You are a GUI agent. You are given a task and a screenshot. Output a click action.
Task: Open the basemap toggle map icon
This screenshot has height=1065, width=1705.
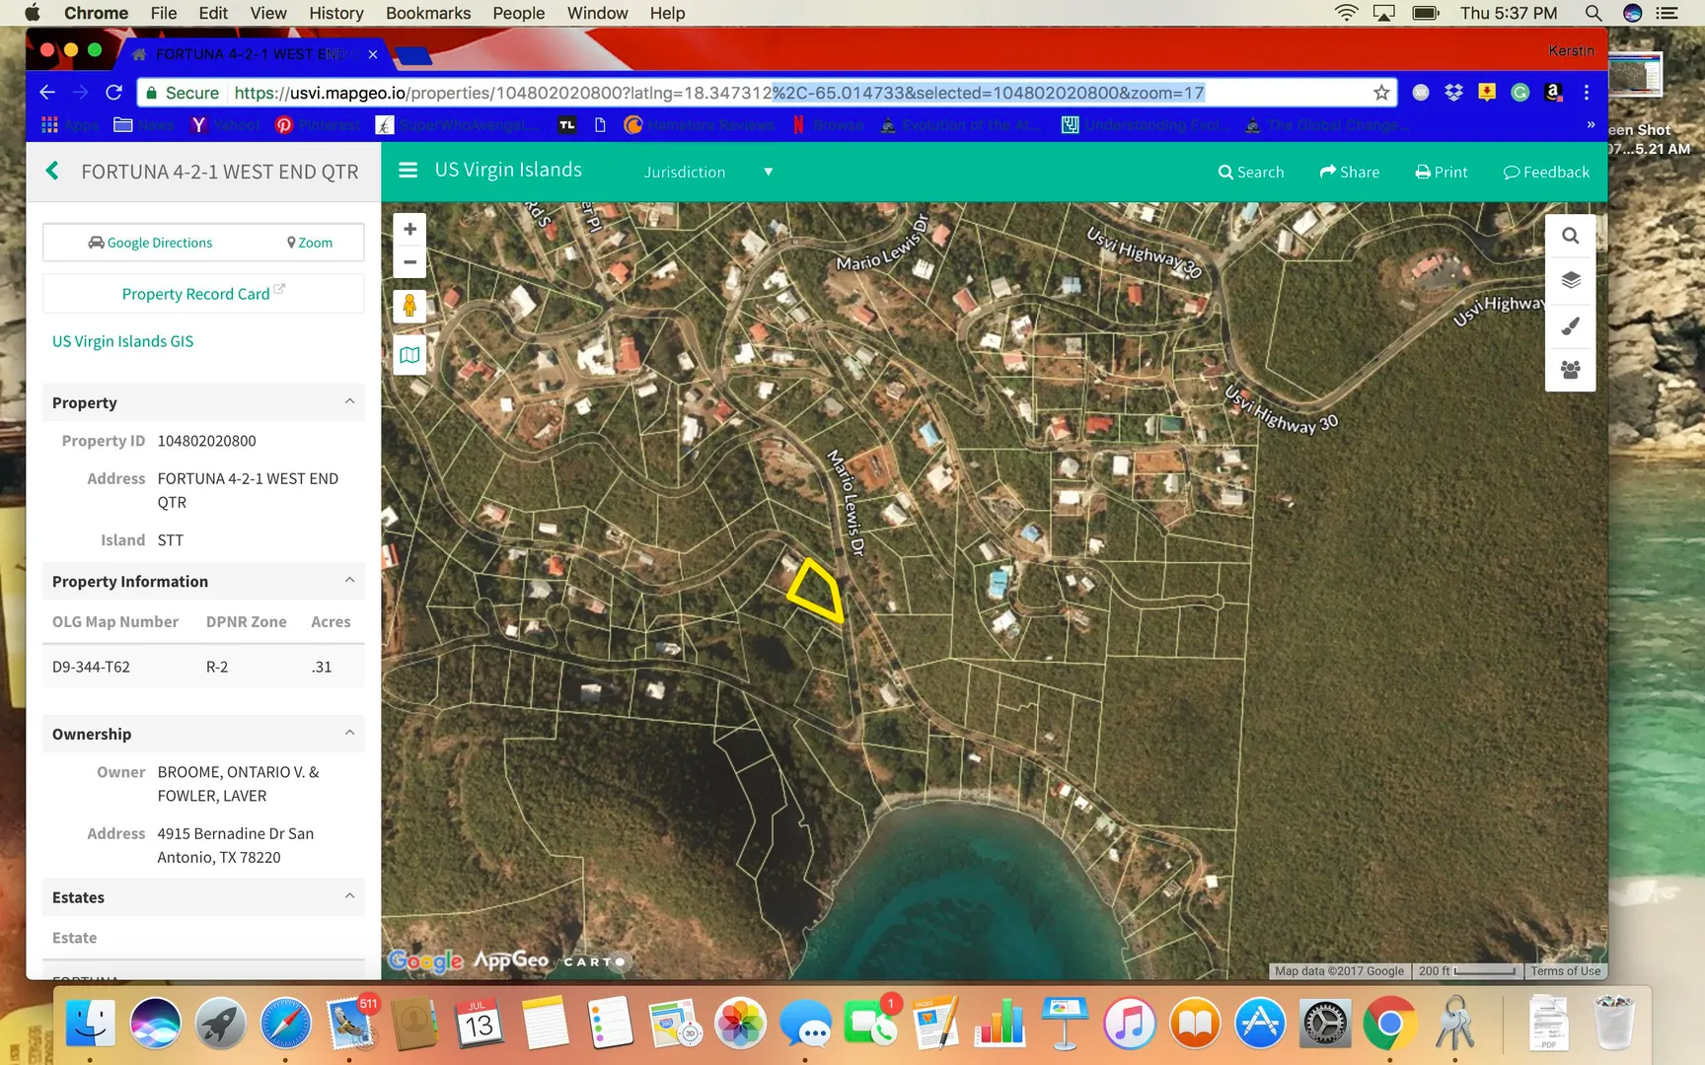click(409, 355)
